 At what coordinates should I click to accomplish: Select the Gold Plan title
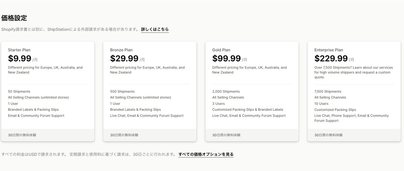221,50
